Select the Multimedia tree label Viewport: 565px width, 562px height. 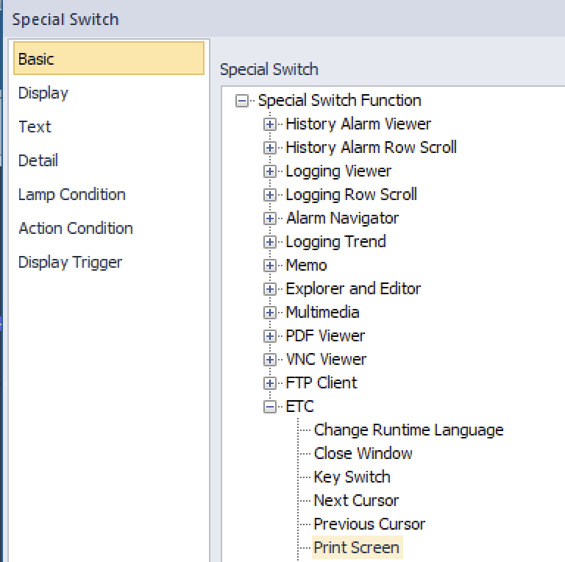(x=322, y=313)
